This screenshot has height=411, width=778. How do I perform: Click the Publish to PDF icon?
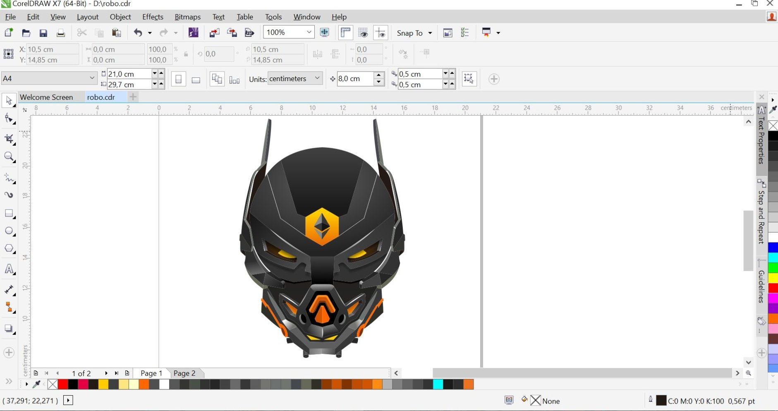(249, 33)
